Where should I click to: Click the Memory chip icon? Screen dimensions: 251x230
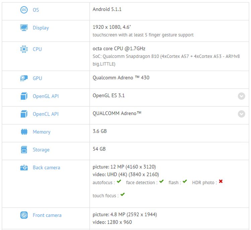tap(24, 132)
